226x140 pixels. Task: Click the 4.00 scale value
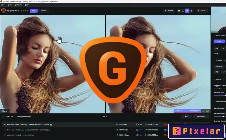click(x=140, y=125)
